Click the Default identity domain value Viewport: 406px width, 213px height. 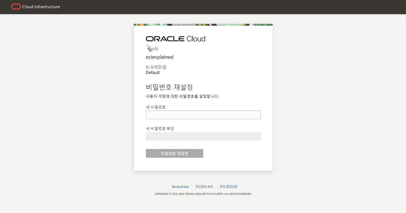(x=153, y=73)
